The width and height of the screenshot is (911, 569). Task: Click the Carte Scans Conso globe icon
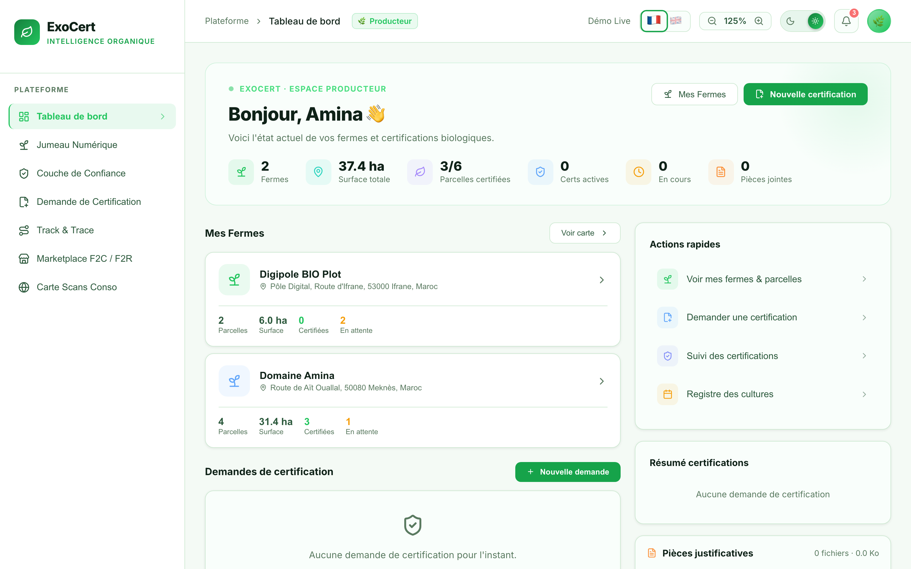click(x=24, y=287)
